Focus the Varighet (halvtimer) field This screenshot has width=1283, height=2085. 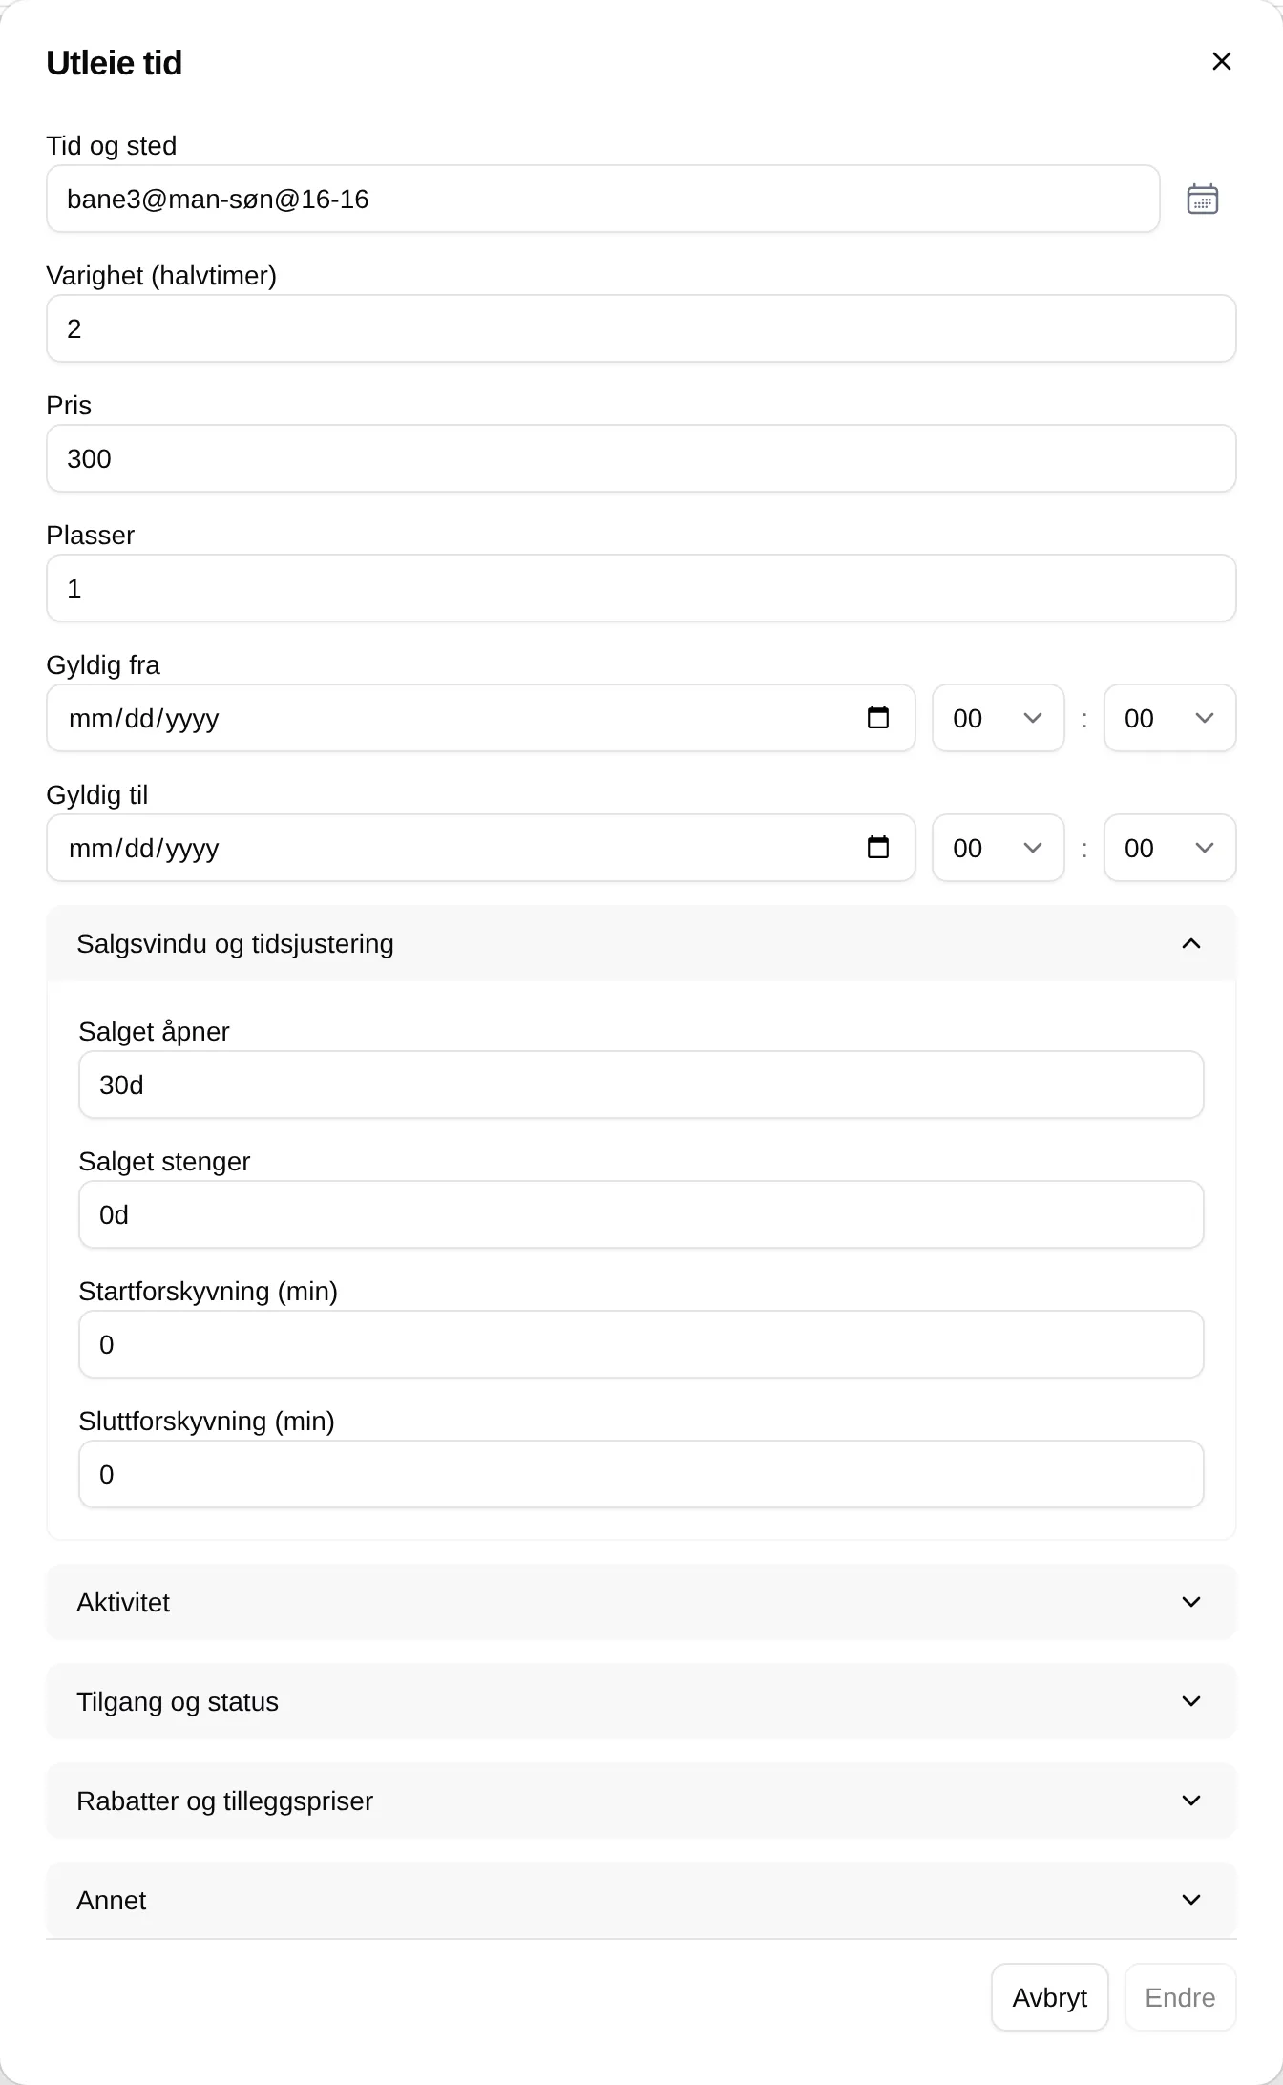641,328
